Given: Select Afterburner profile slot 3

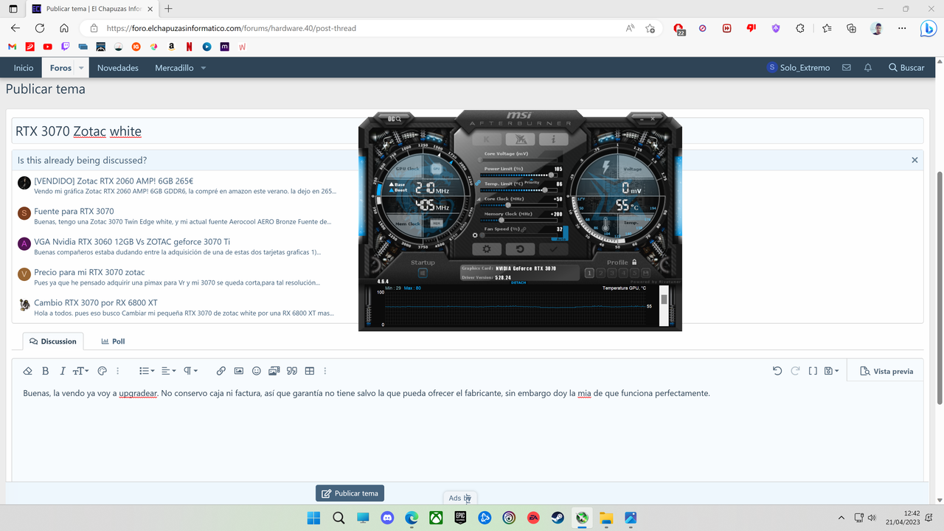Looking at the screenshot, I should [x=612, y=274].
